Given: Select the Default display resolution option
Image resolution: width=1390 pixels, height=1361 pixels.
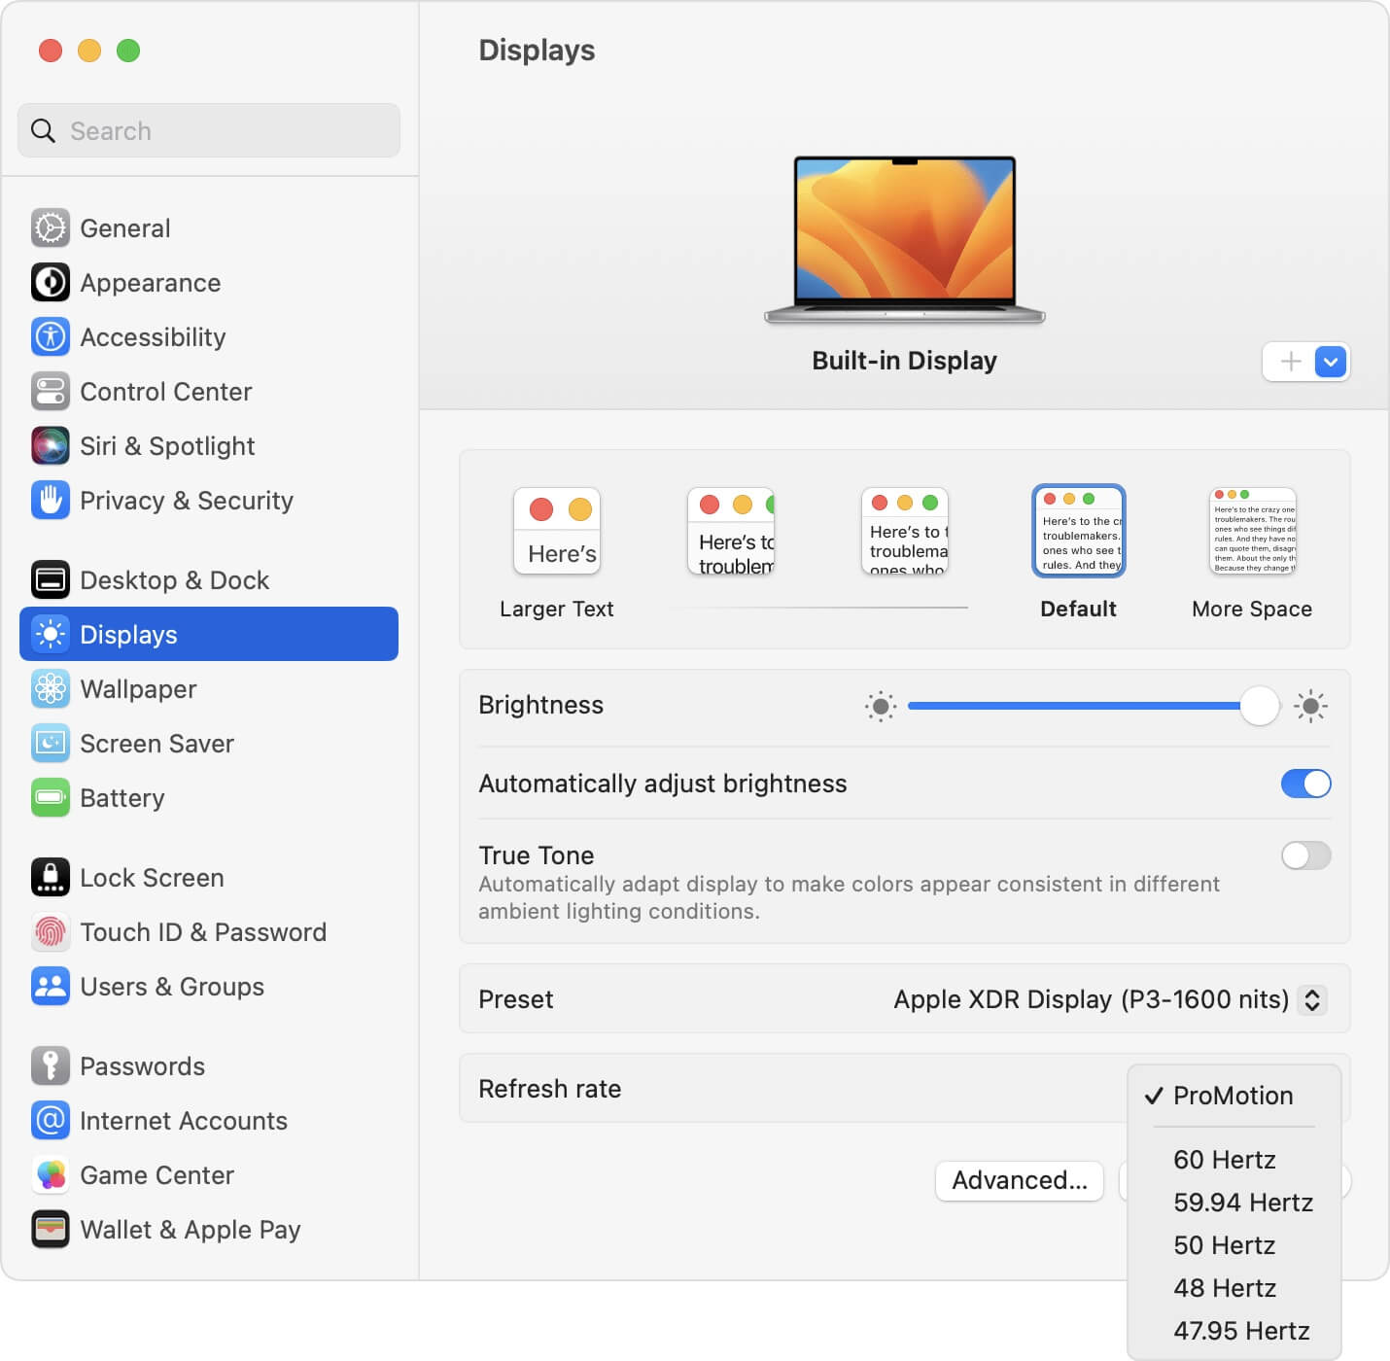Looking at the screenshot, I should point(1078,531).
